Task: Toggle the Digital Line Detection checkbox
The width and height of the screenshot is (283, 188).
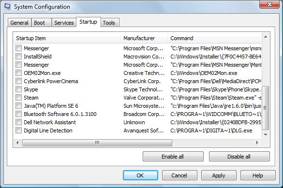Action: 18,130
